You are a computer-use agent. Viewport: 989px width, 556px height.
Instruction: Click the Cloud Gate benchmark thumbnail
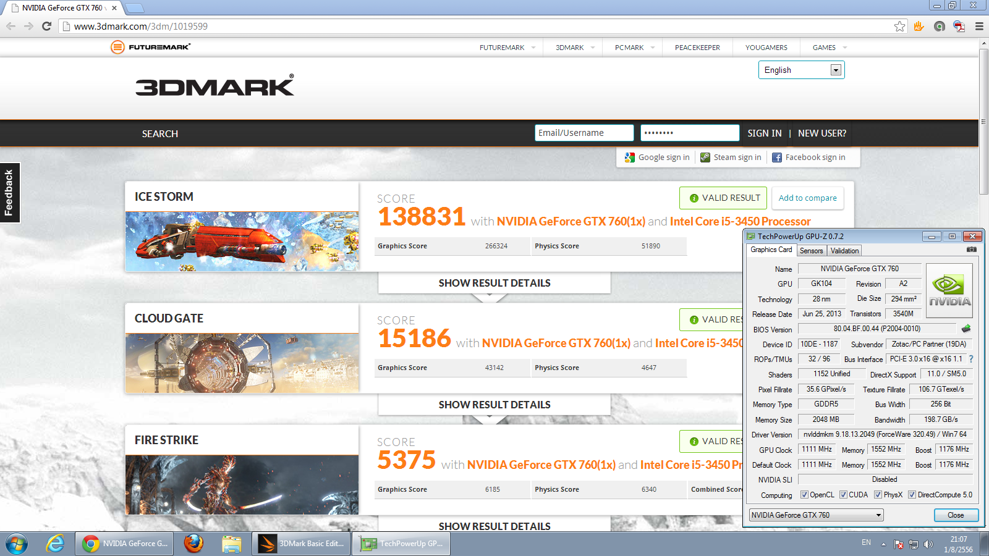coord(242,363)
